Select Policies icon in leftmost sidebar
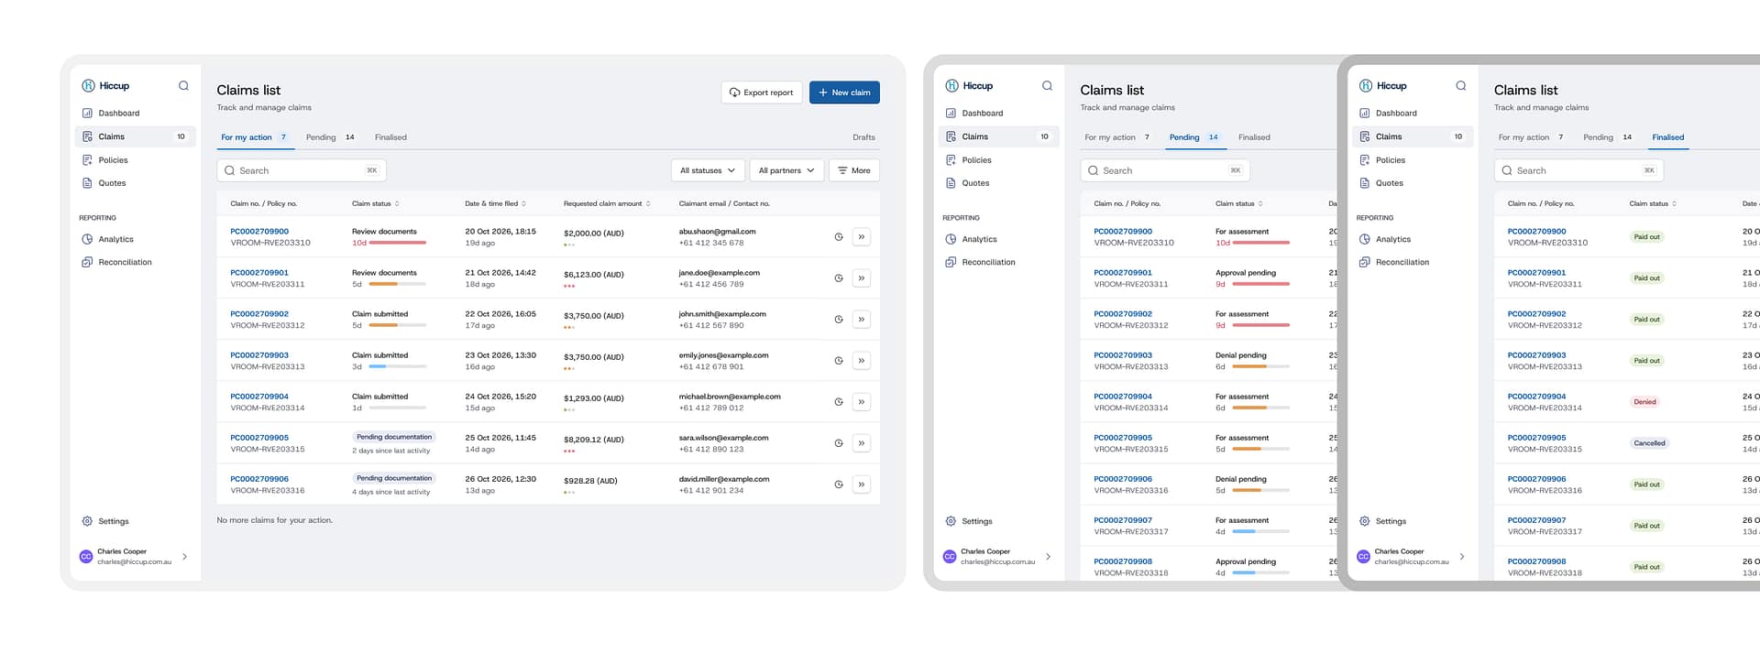The image size is (1760, 664). tap(87, 160)
